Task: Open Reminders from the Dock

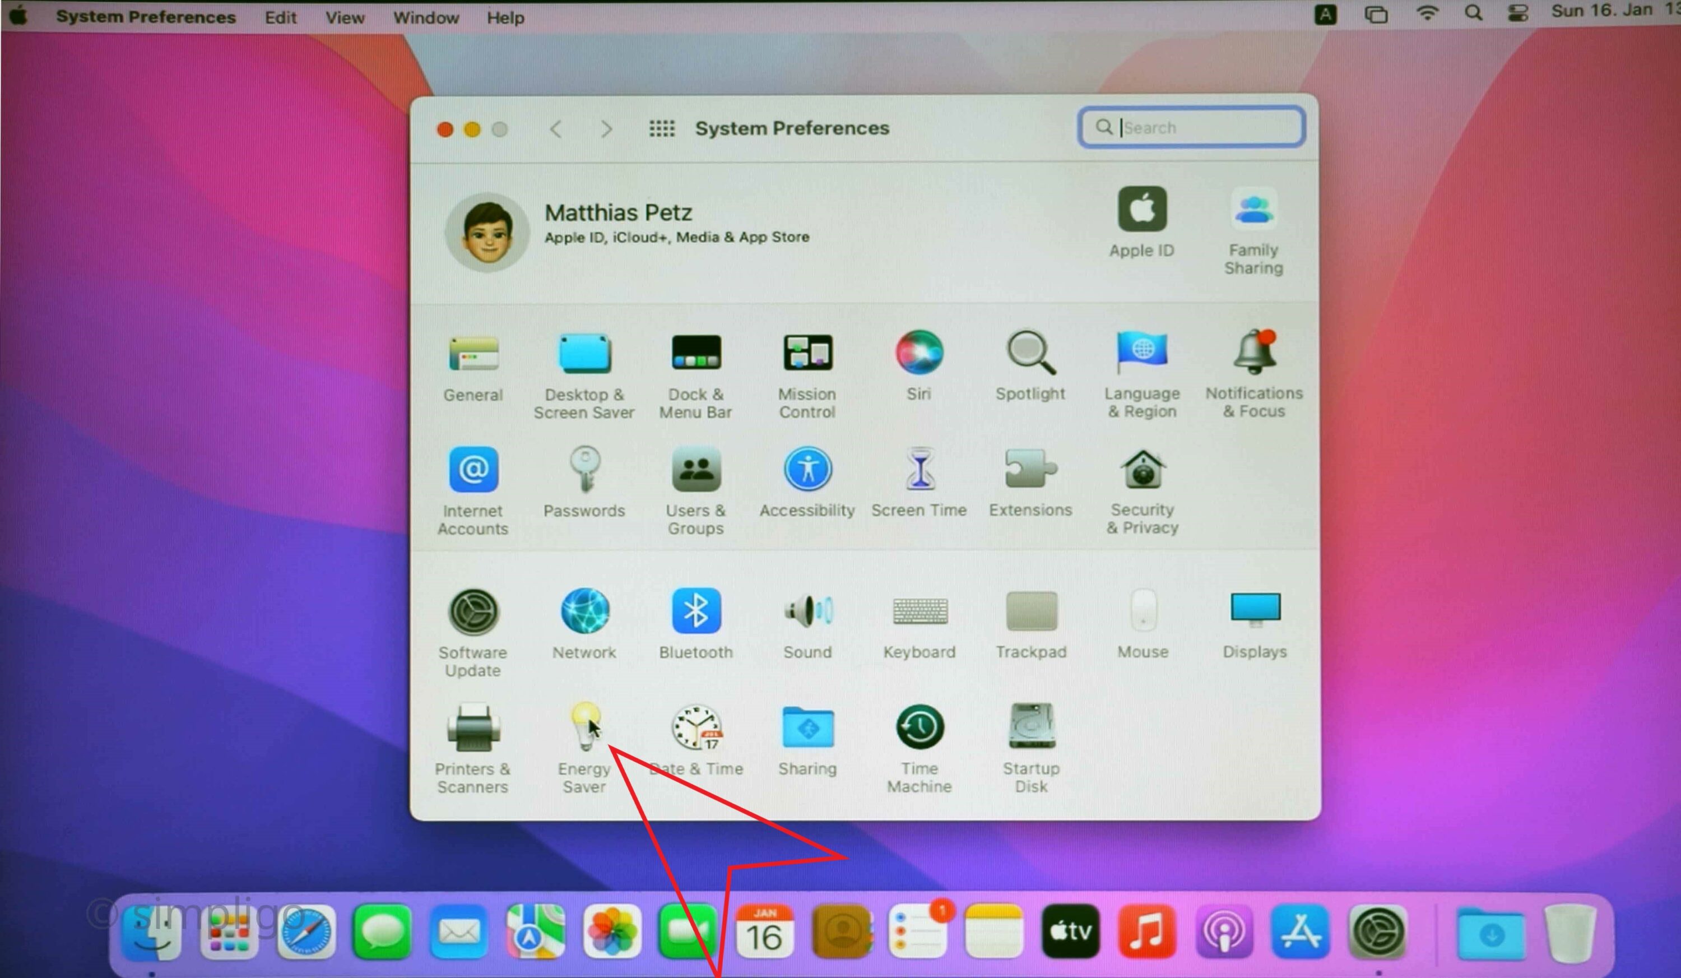Action: [x=918, y=931]
